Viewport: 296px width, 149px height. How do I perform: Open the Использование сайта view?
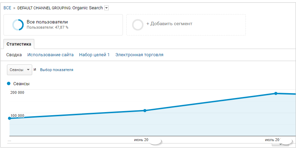51,55
